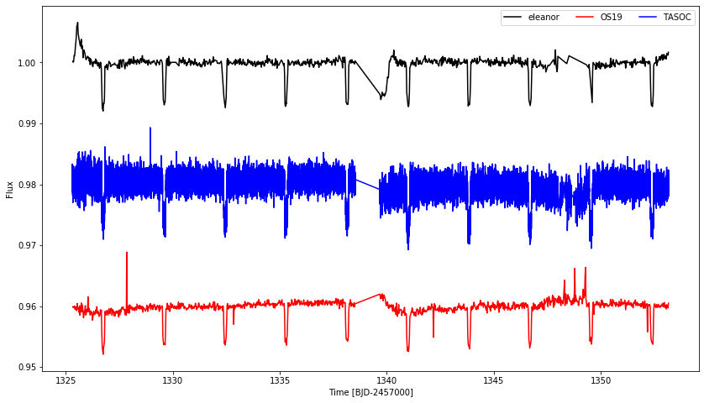Click the red OS19 legend line
Viewport: 704px width, 403px height.
pos(585,18)
